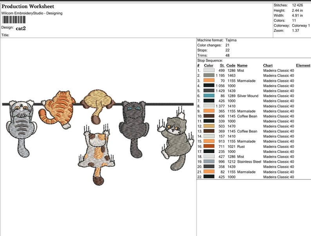Click the Zoom value '1.37'

point(295,31)
